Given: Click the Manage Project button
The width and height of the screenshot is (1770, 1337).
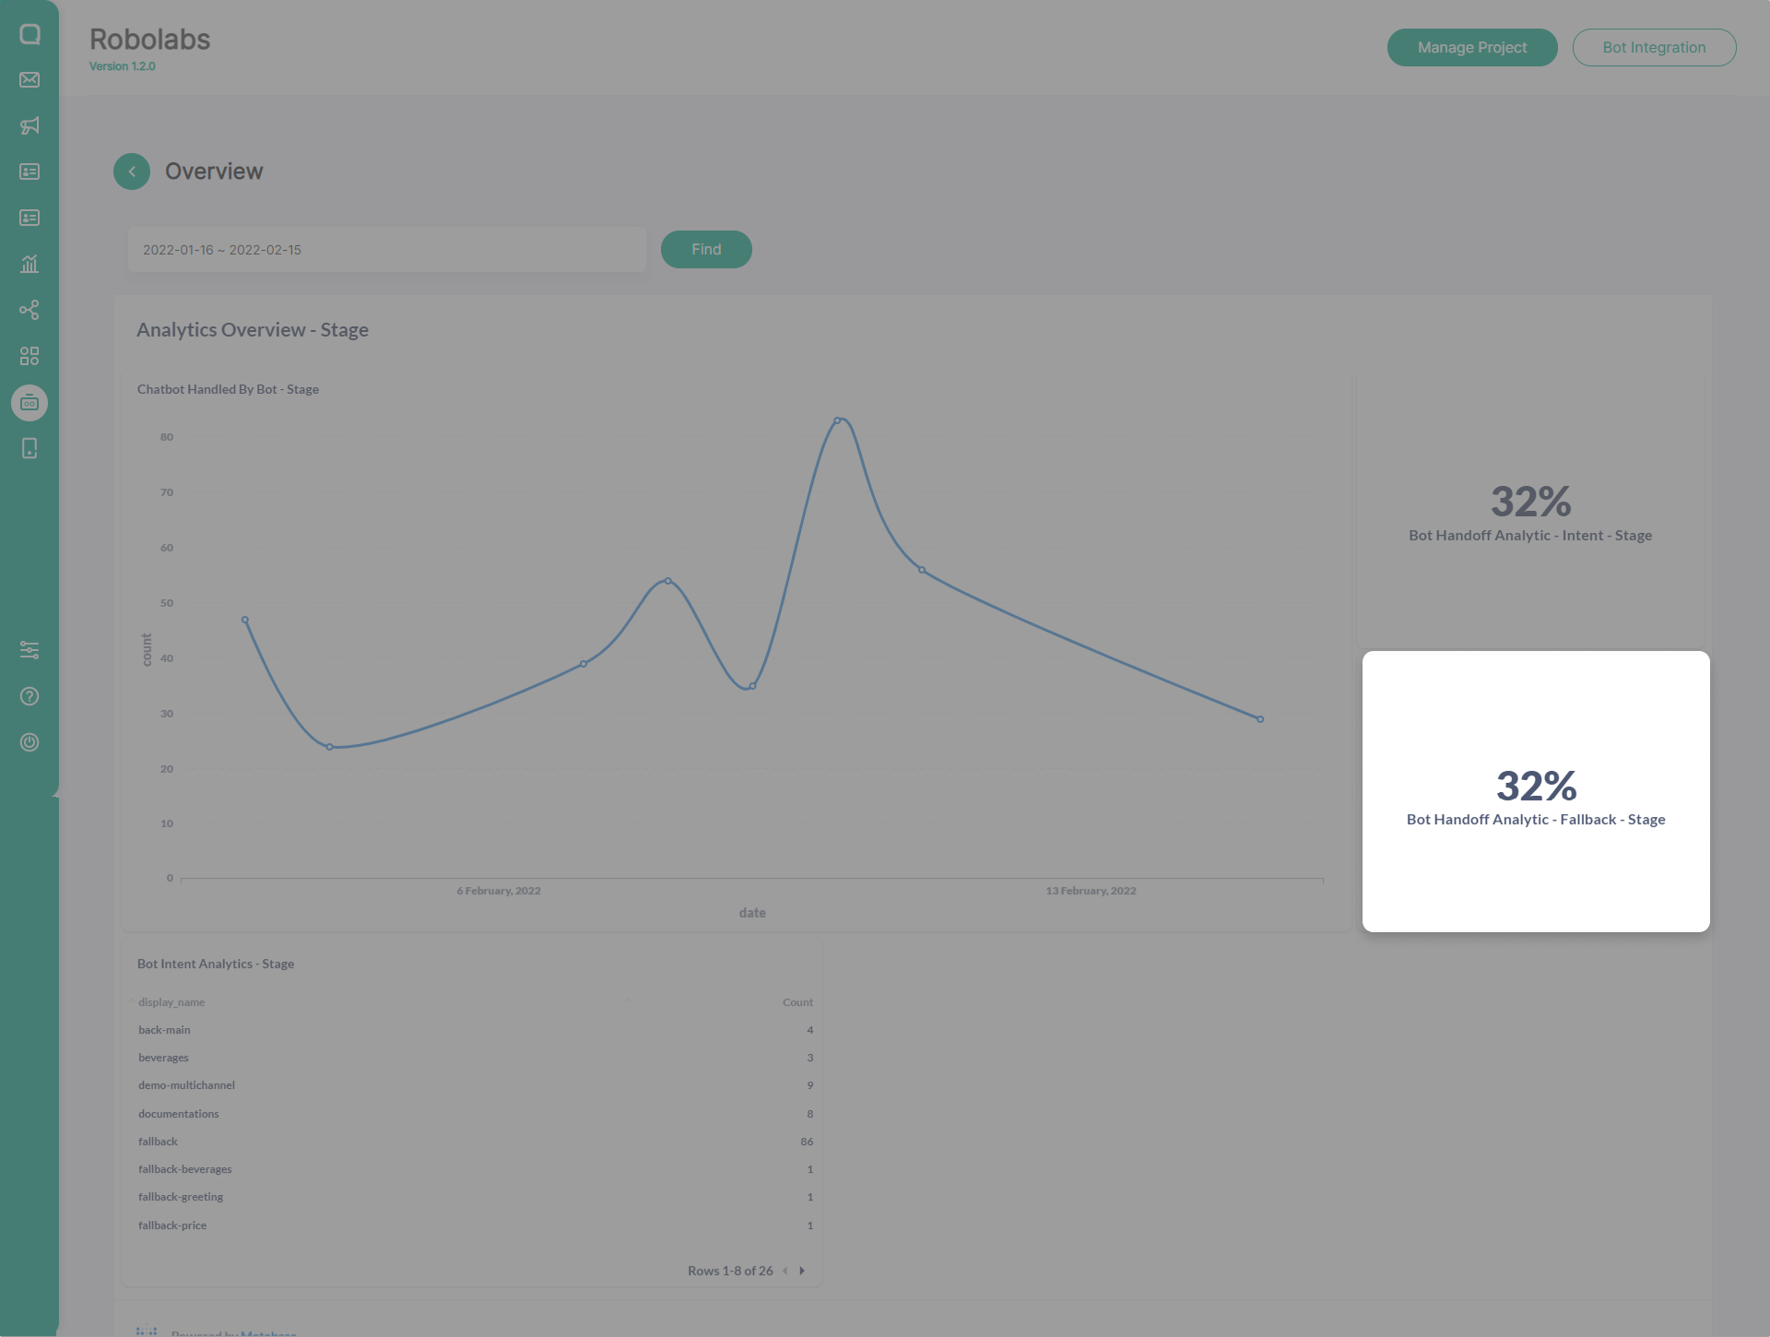Looking at the screenshot, I should coord(1471,48).
